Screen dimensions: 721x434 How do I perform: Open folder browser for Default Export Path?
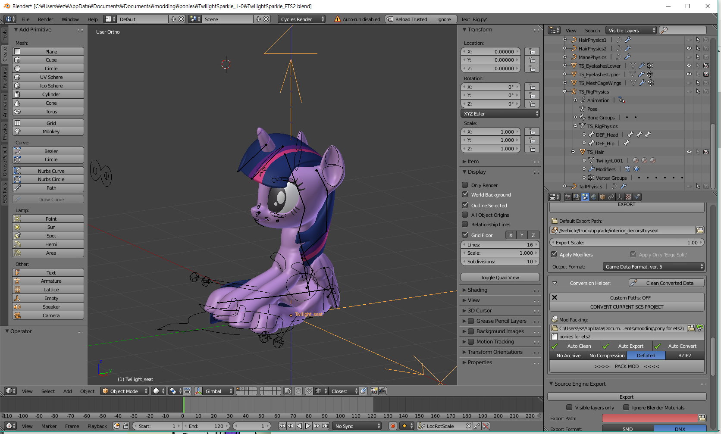click(700, 231)
